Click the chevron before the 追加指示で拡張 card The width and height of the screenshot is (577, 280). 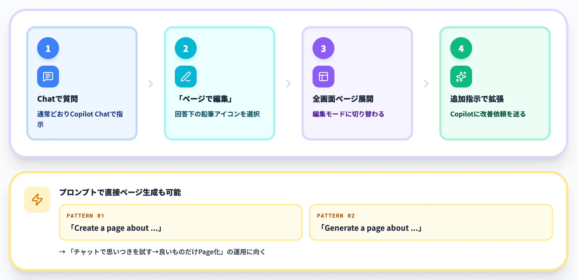click(x=426, y=84)
